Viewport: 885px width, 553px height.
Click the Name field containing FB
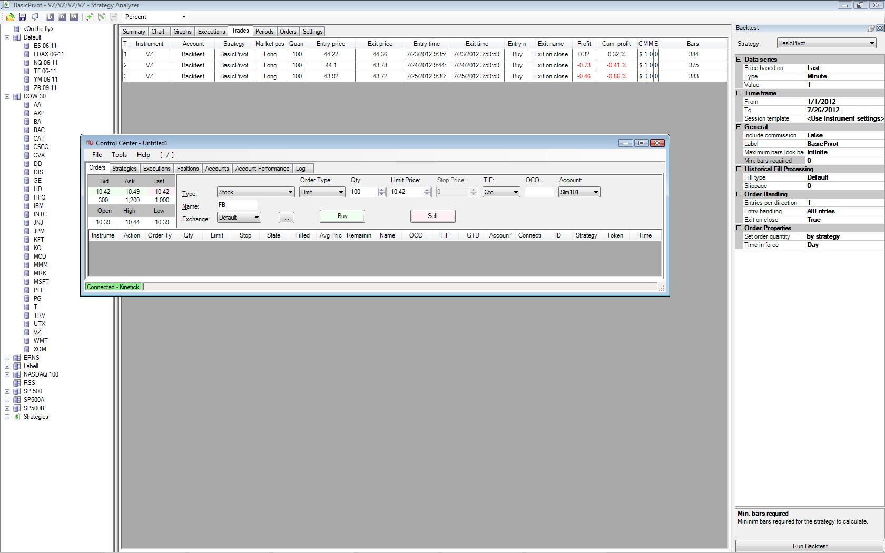237,205
